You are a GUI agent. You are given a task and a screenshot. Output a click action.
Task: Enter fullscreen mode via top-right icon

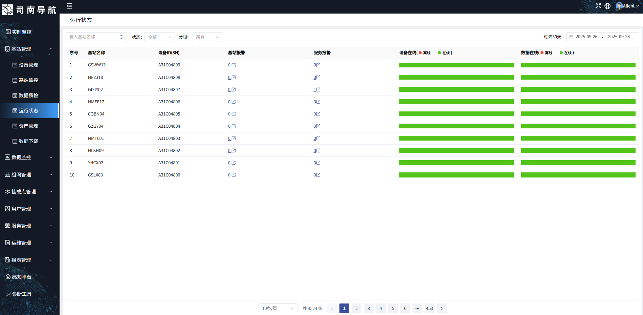(598, 6)
